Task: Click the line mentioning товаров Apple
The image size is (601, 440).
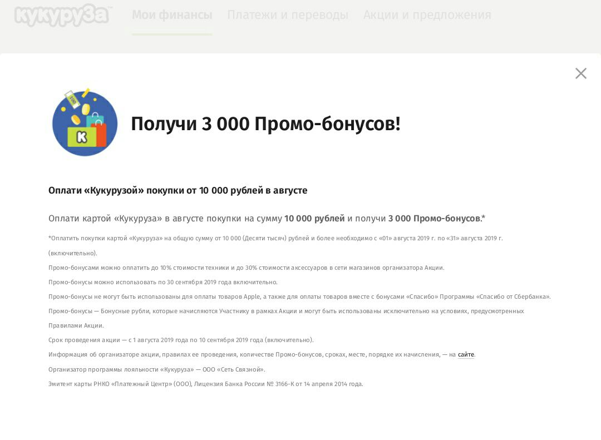Action: (299, 296)
